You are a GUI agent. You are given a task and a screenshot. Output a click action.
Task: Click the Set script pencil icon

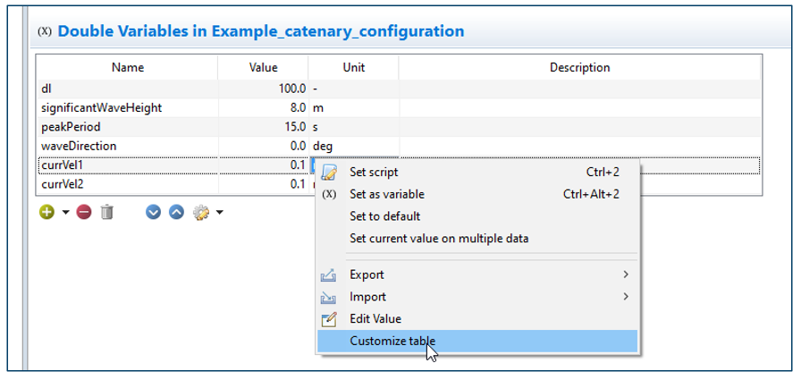click(x=329, y=173)
